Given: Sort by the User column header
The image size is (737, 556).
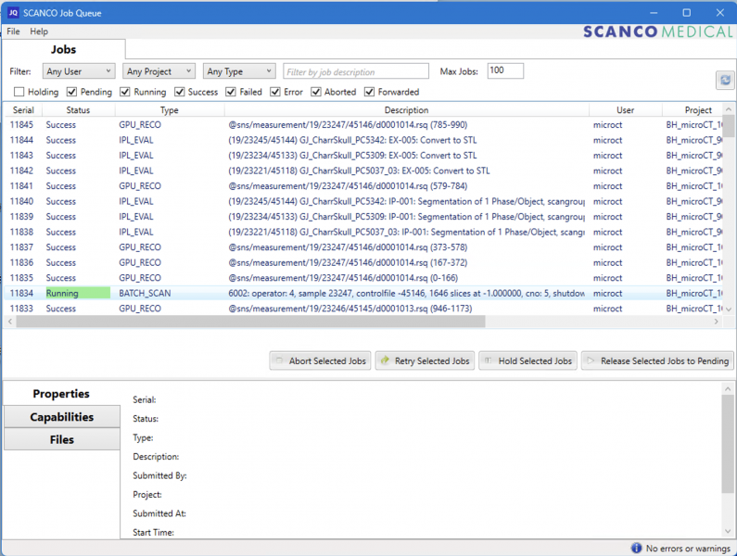Looking at the screenshot, I should 625,110.
